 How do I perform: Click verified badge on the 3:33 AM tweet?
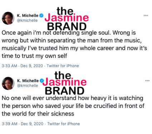point(41,15)
